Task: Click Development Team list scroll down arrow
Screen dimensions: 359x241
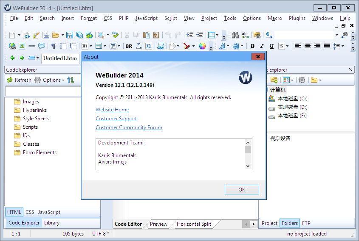Action: pos(248,166)
